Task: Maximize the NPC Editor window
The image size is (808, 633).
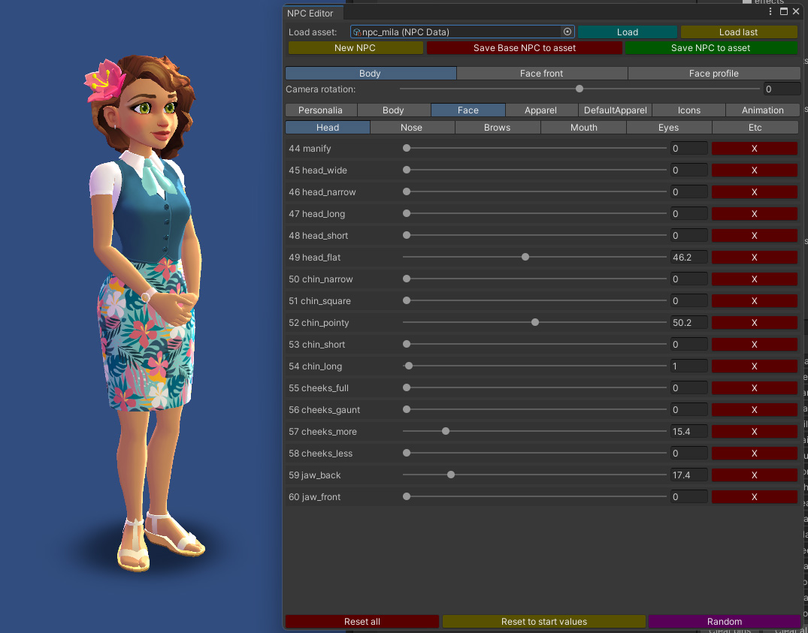Action: tap(784, 11)
